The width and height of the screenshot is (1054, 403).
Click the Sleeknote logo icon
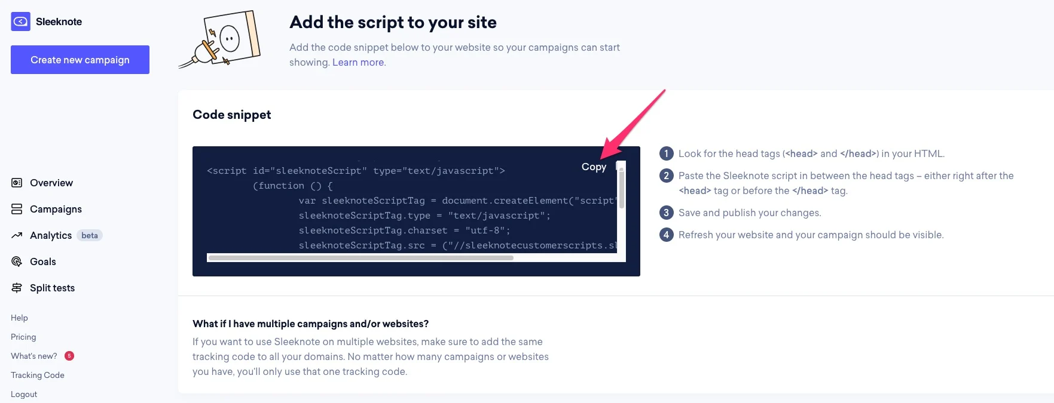click(x=20, y=21)
